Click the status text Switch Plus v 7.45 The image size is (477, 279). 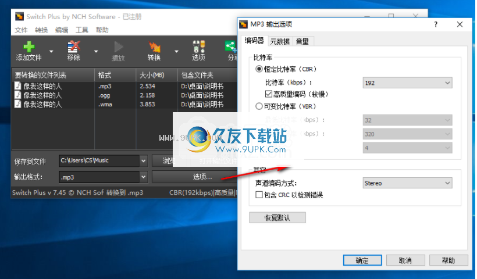click(39, 193)
